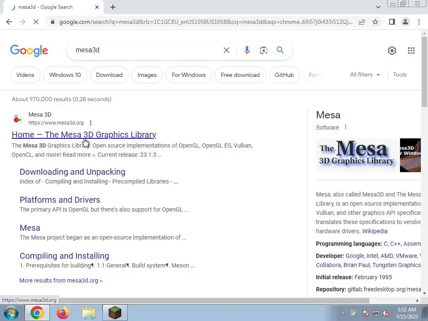Click the Mesa 3D site favicon

click(x=18, y=119)
